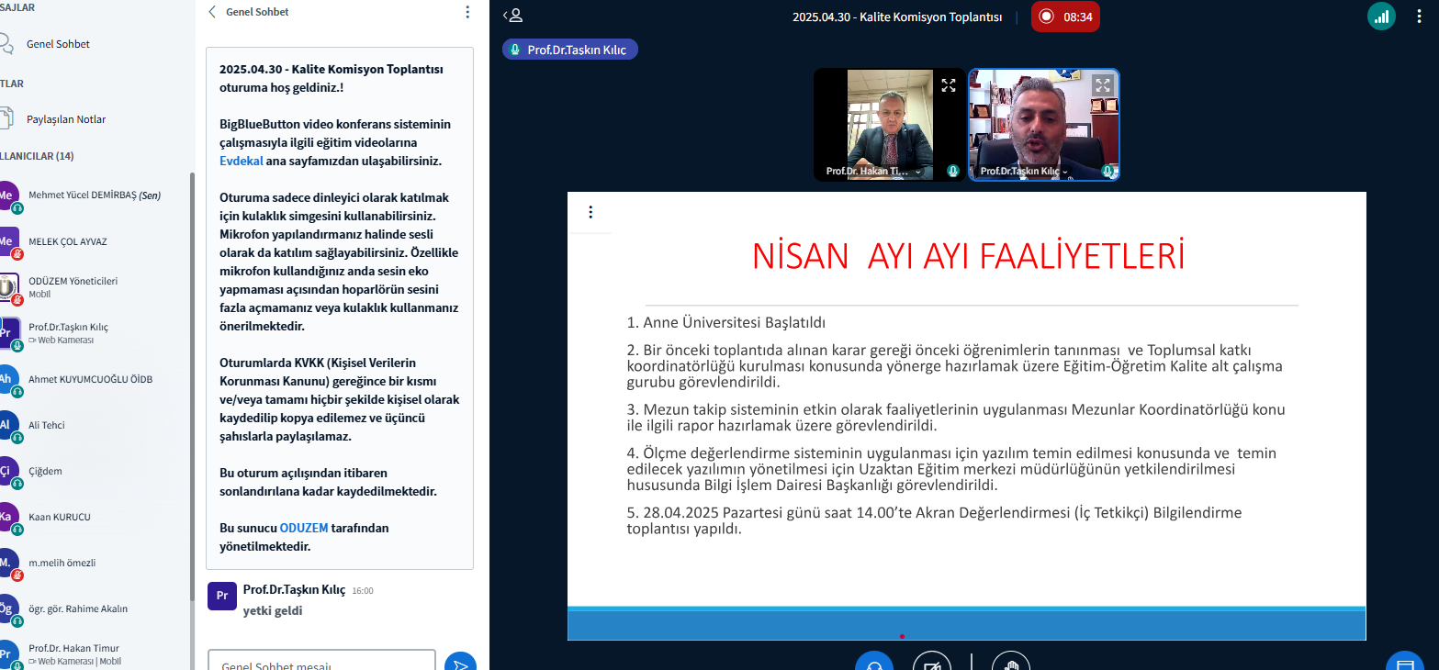Open the connection status signal icon
Image resolution: width=1439 pixels, height=670 pixels.
point(1381,17)
